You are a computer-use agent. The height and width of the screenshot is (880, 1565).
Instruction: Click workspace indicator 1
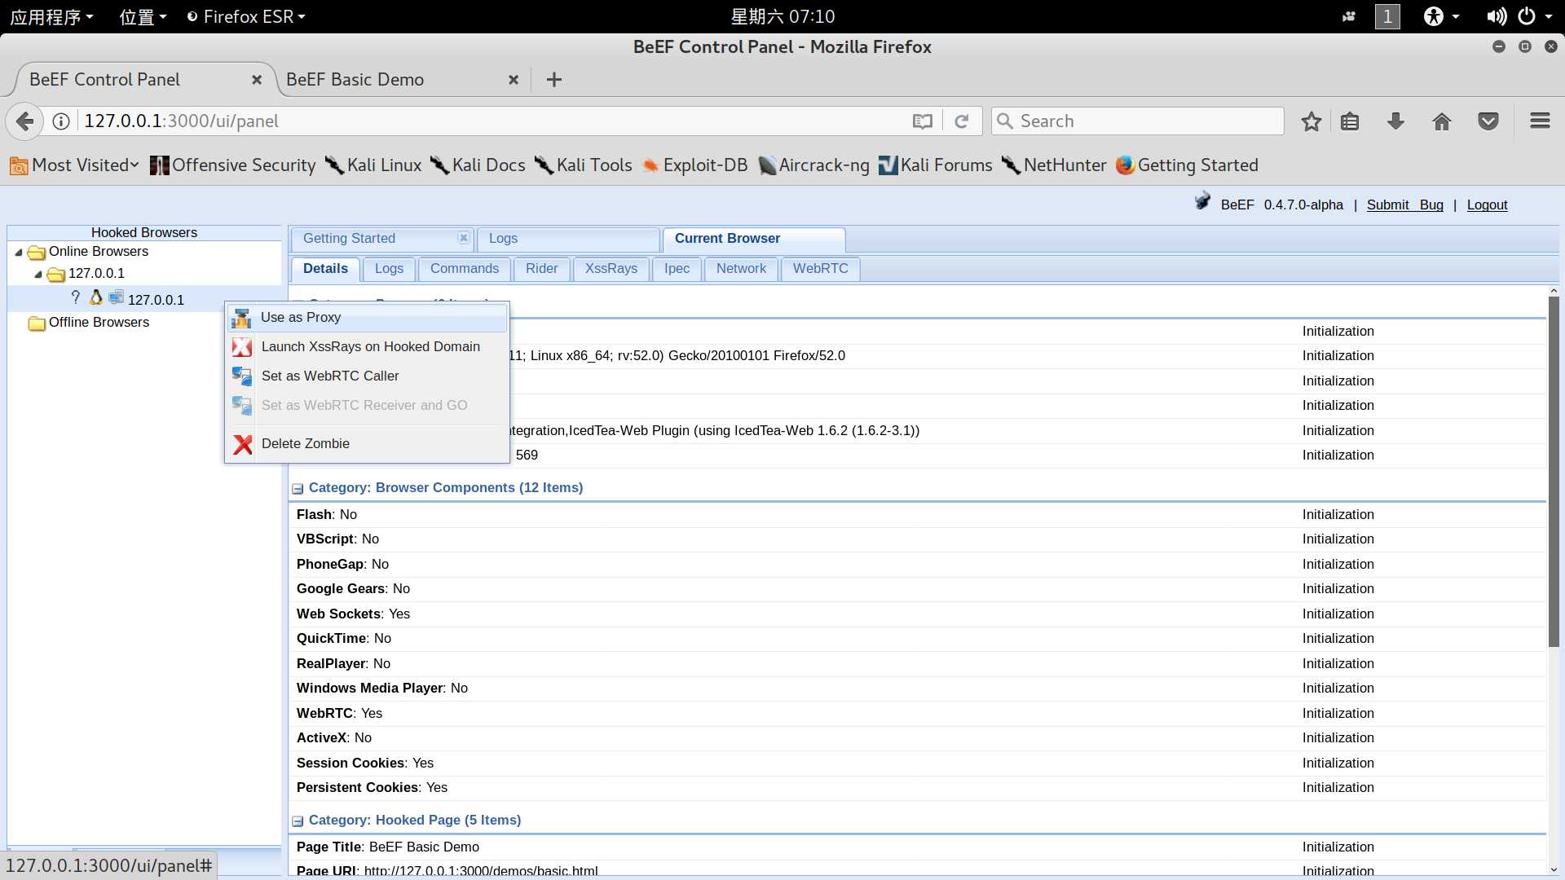click(x=1387, y=16)
